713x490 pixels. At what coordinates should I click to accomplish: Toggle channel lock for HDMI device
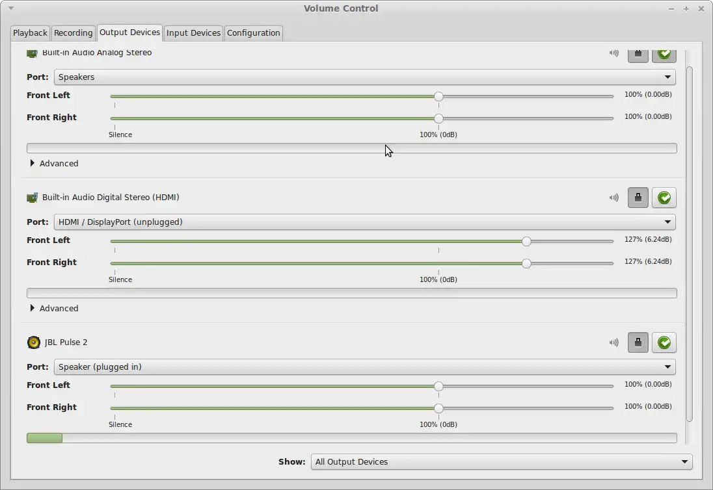(x=638, y=198)
